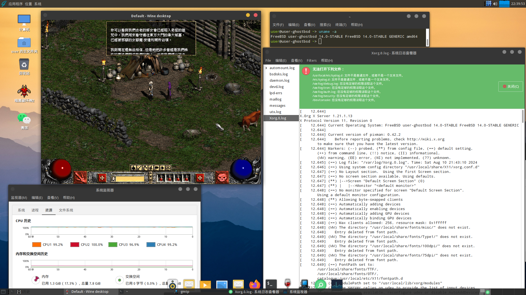This screenshot has height=295, width=526.
Task: Click the CPU4 blue color swatch
Action: [x=151, y=245]
